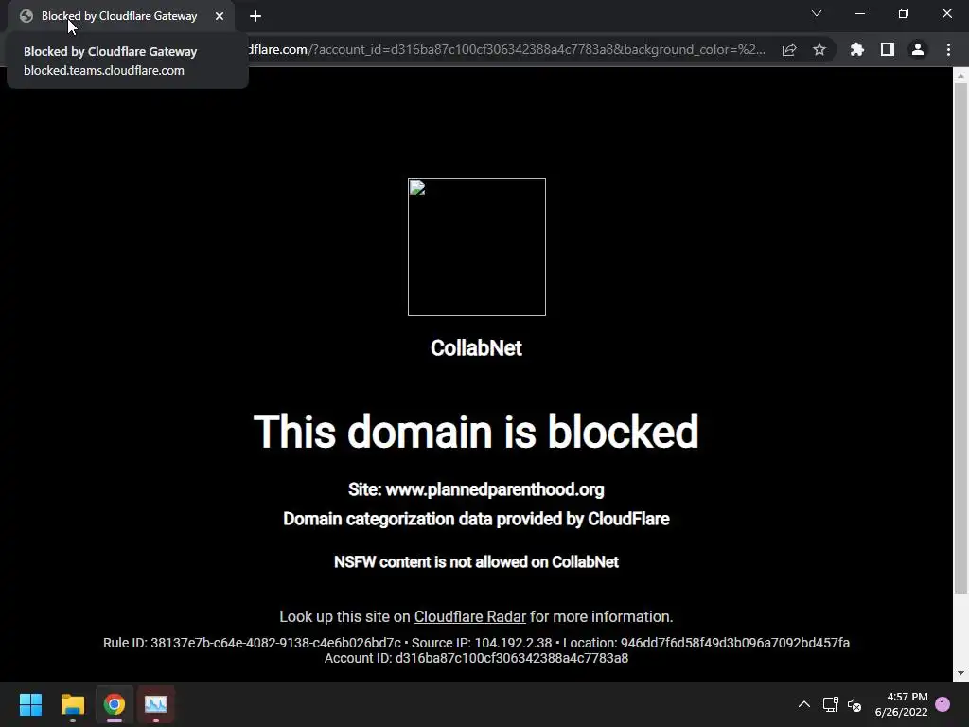Open the Windows Start menu
The width and height of the screenshot is (969, 727).
click(x=31, y=704)
